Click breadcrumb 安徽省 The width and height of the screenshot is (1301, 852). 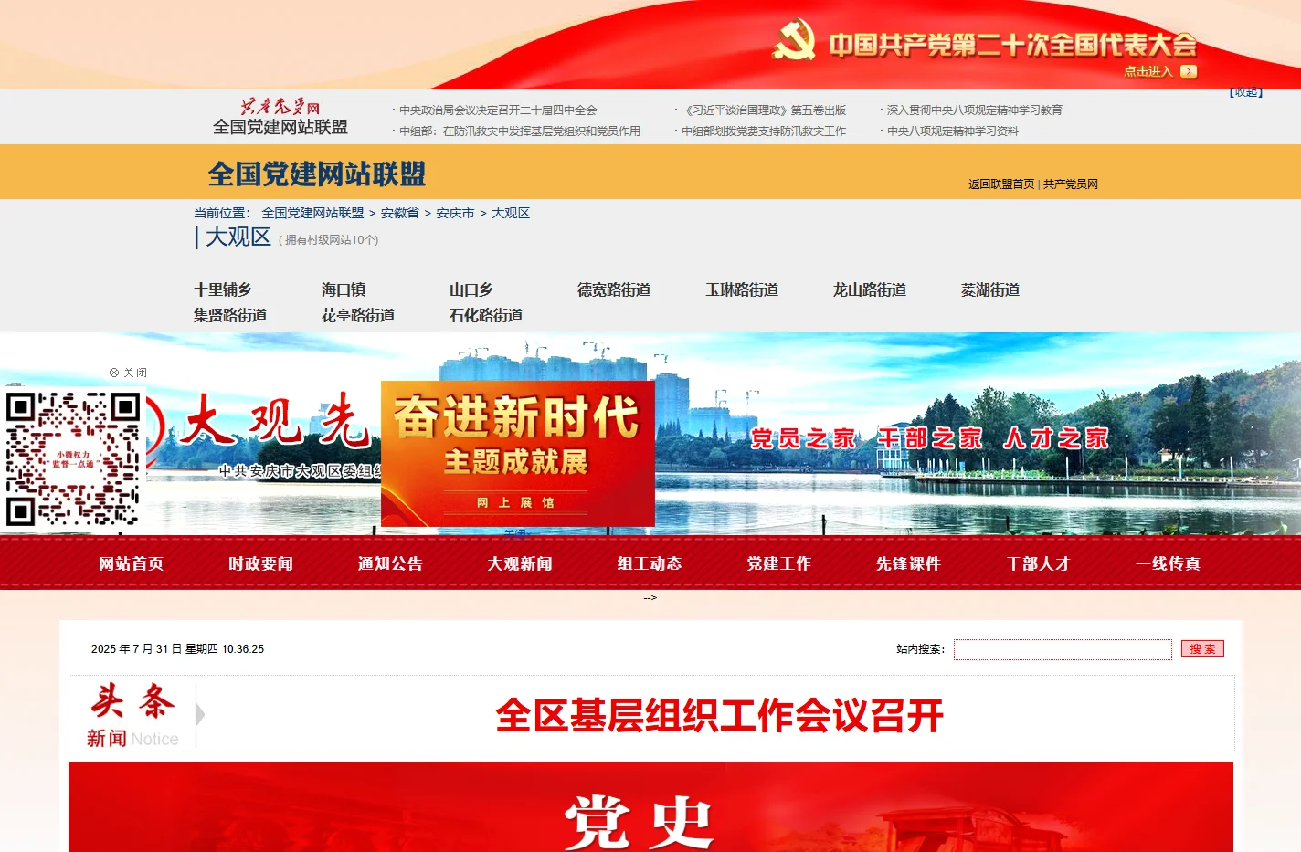click(x=400, y=213)
